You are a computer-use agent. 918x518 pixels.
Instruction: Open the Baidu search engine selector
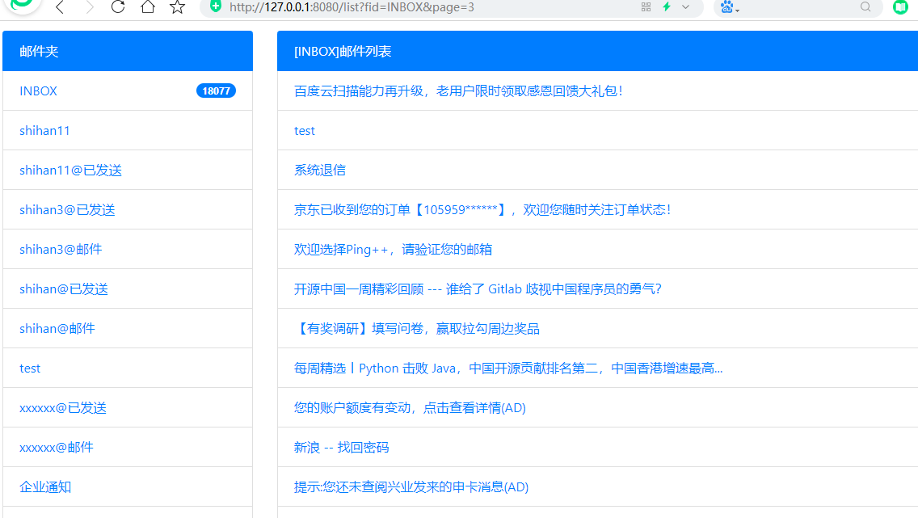(730, 7)
